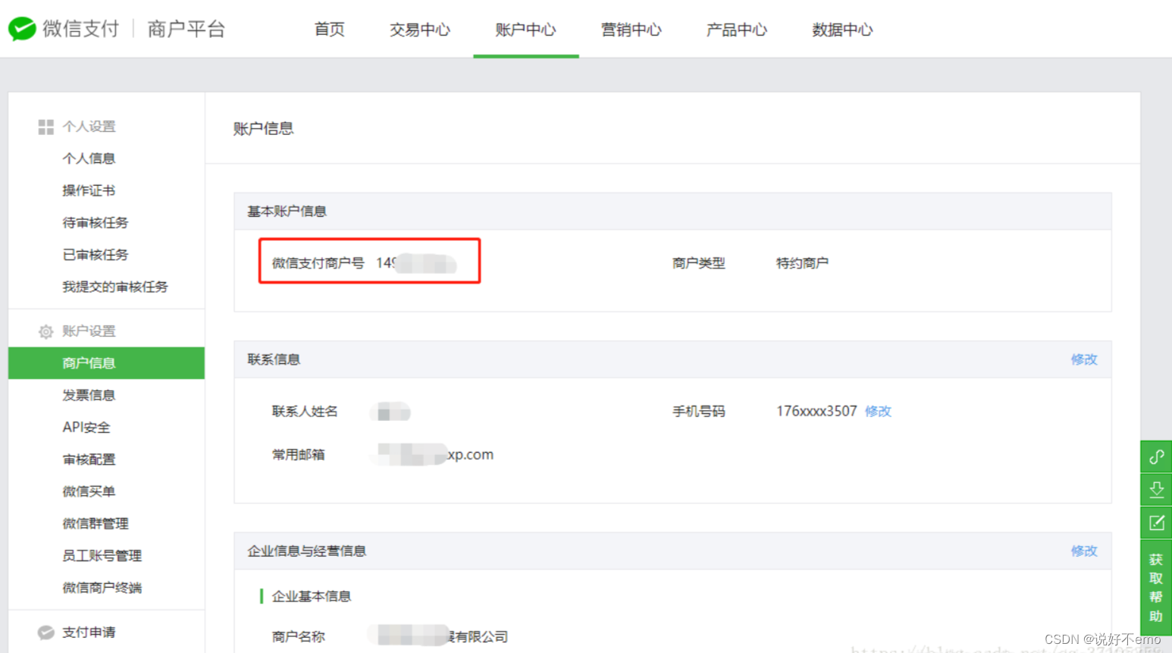This screenshot has height=653, width=1172.
Task: Click the 企业基本信息 subsection heading
Action: tap(312, 597)
